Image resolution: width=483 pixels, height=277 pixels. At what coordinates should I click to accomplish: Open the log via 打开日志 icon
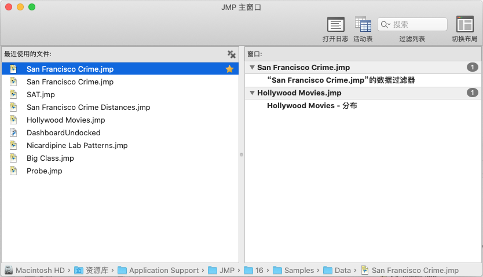point(335,24)
